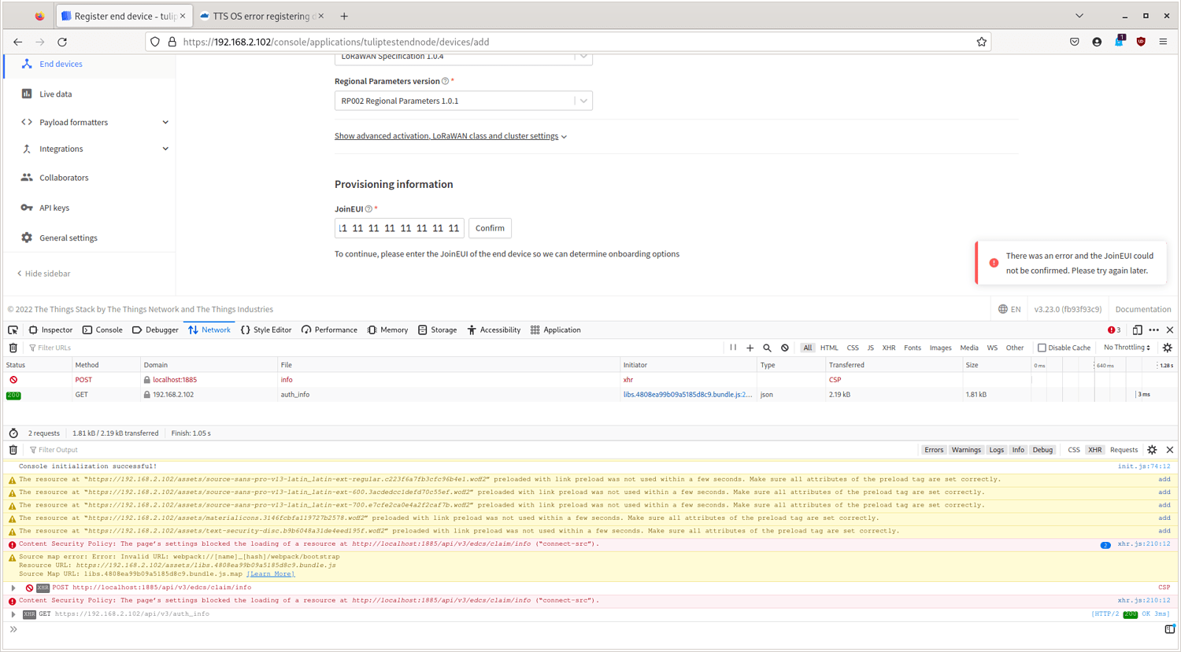
Task: Close the split console
Action: coord(1170,450)
